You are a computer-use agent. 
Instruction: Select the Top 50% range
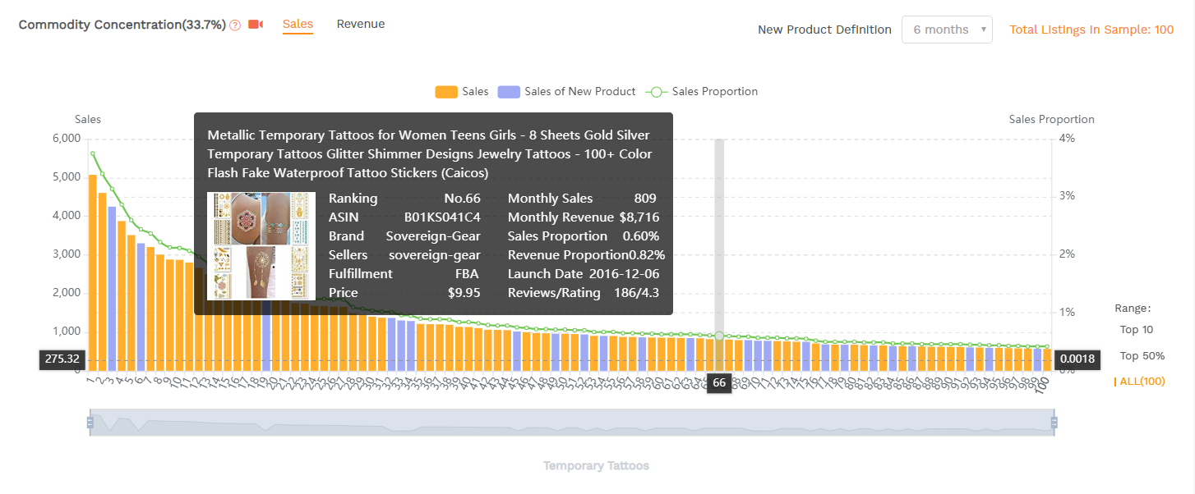point(1142,356)
